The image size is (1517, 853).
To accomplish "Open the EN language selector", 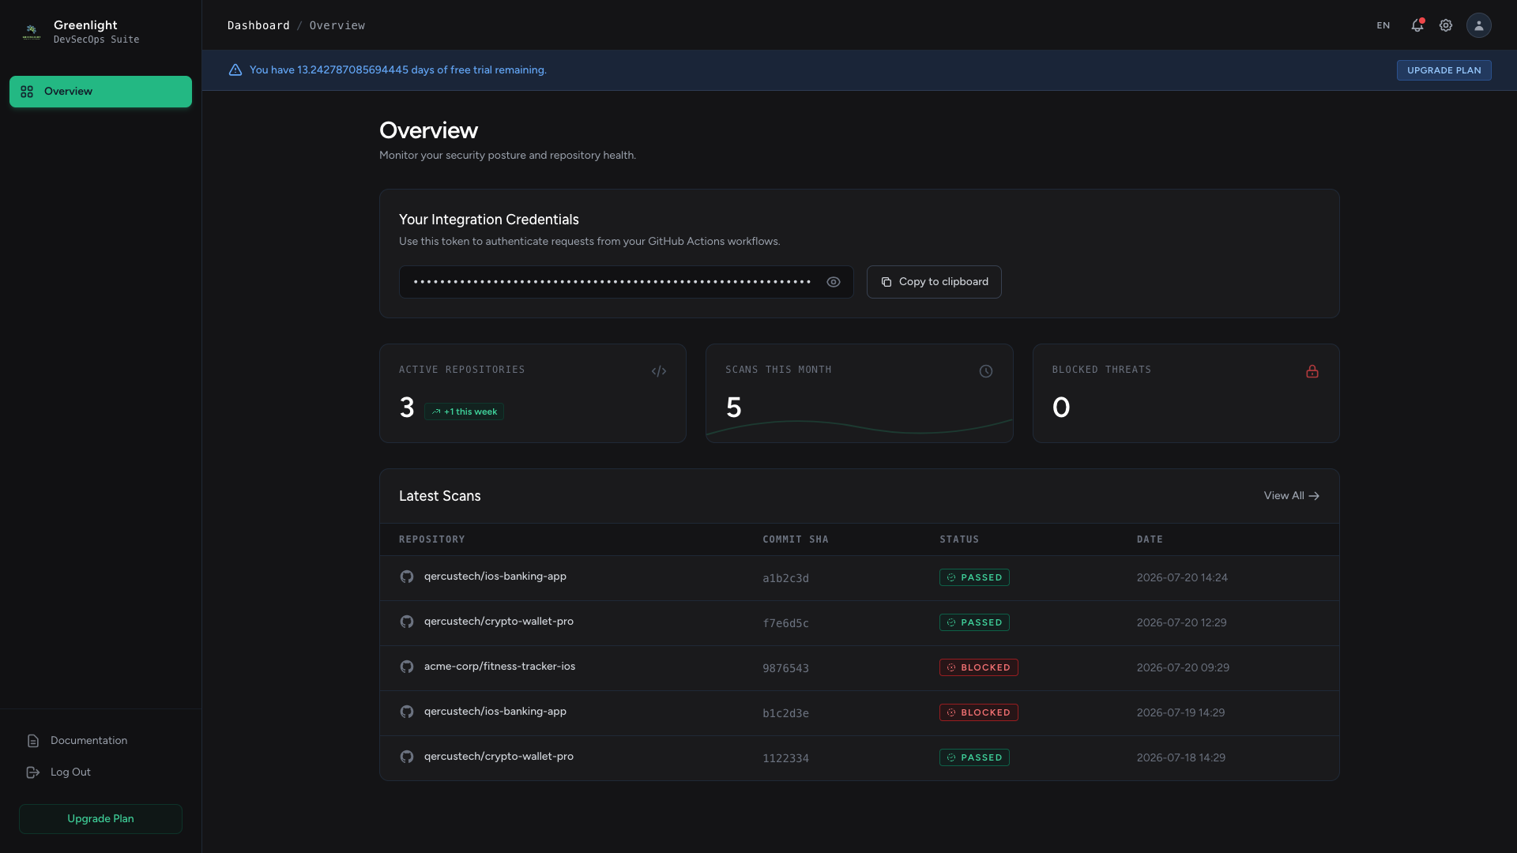I will click(x=1383, y=25).
